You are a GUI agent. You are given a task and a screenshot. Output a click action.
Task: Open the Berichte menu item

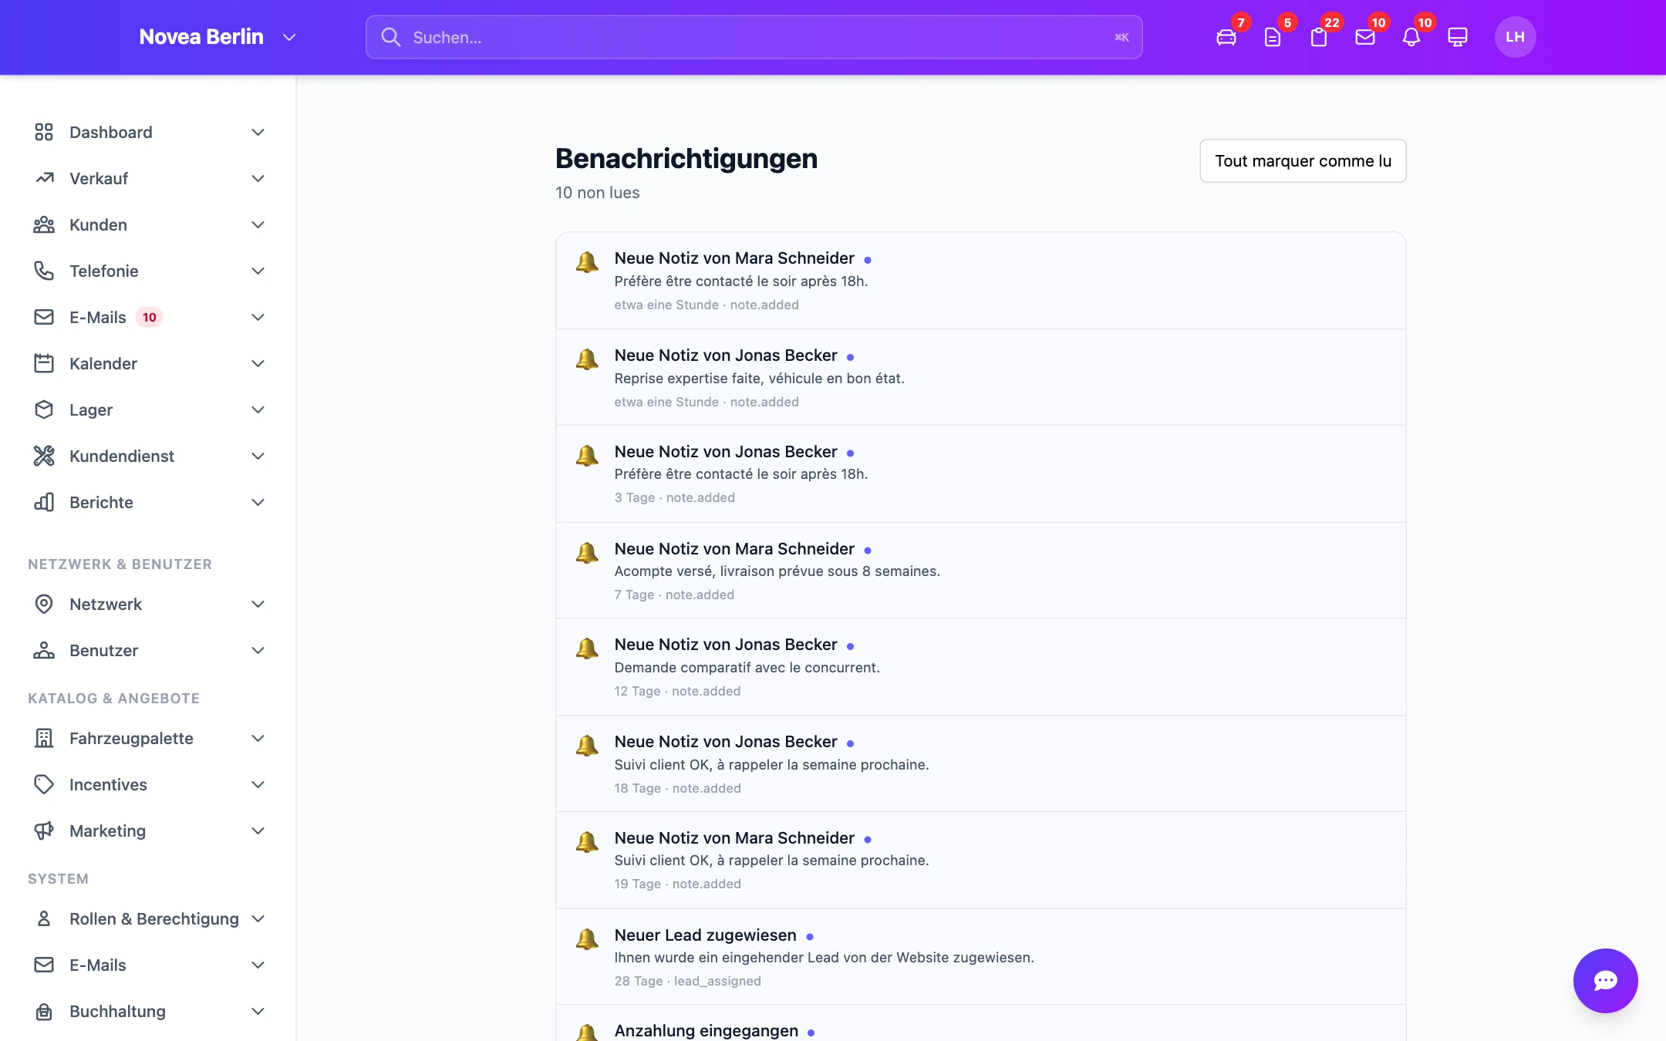(x=150, y=503)
